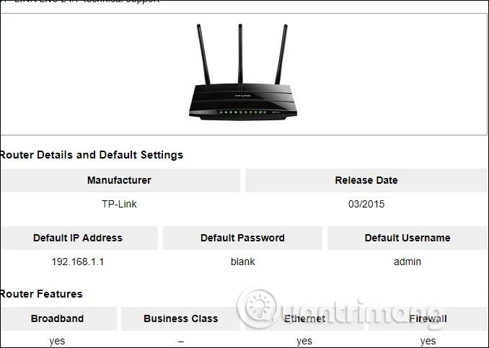Select the Broadband feature header

tap(58, 318)
